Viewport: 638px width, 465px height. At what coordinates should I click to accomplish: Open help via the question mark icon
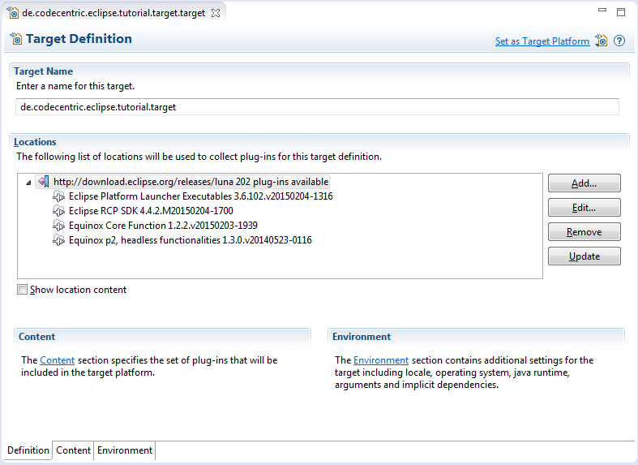point(619,41)
